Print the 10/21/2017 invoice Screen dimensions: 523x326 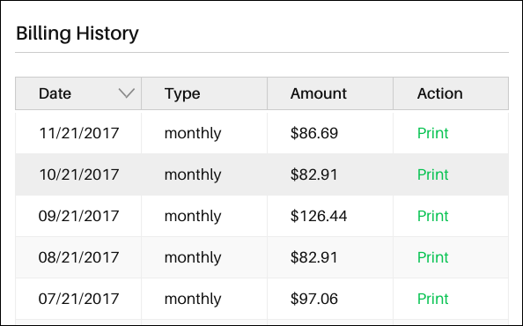click(432, 174)
